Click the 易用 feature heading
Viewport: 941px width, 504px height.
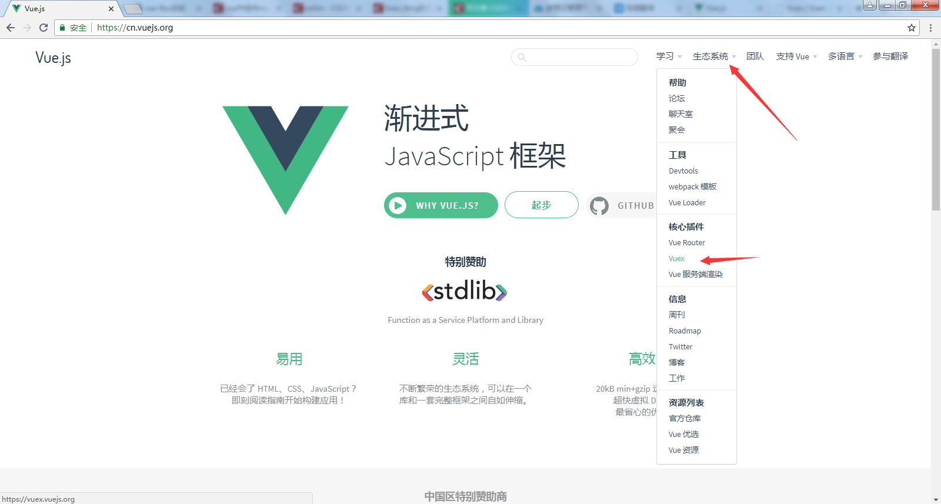tap(289, 359)
